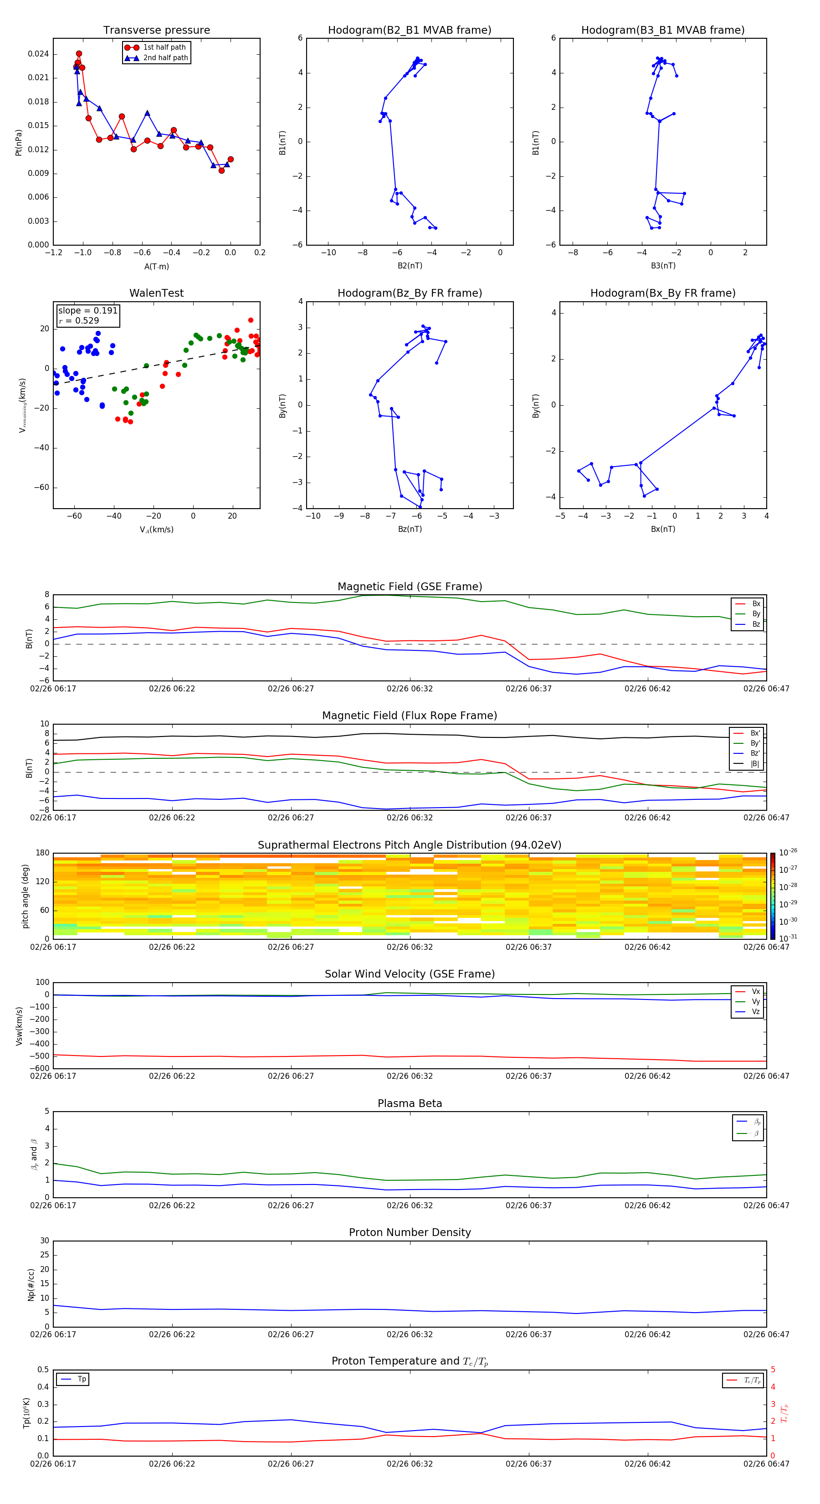Select the "Tp" legend entry

73,1379
